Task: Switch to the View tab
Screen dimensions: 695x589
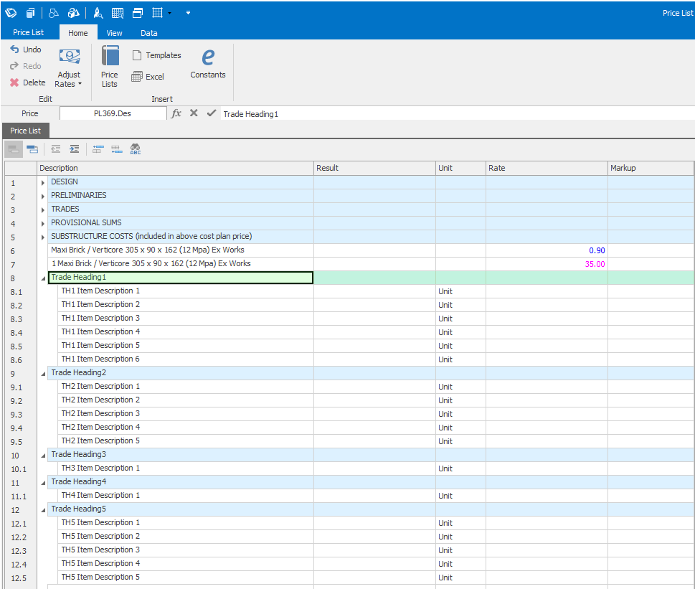Action: coord(114,32)
